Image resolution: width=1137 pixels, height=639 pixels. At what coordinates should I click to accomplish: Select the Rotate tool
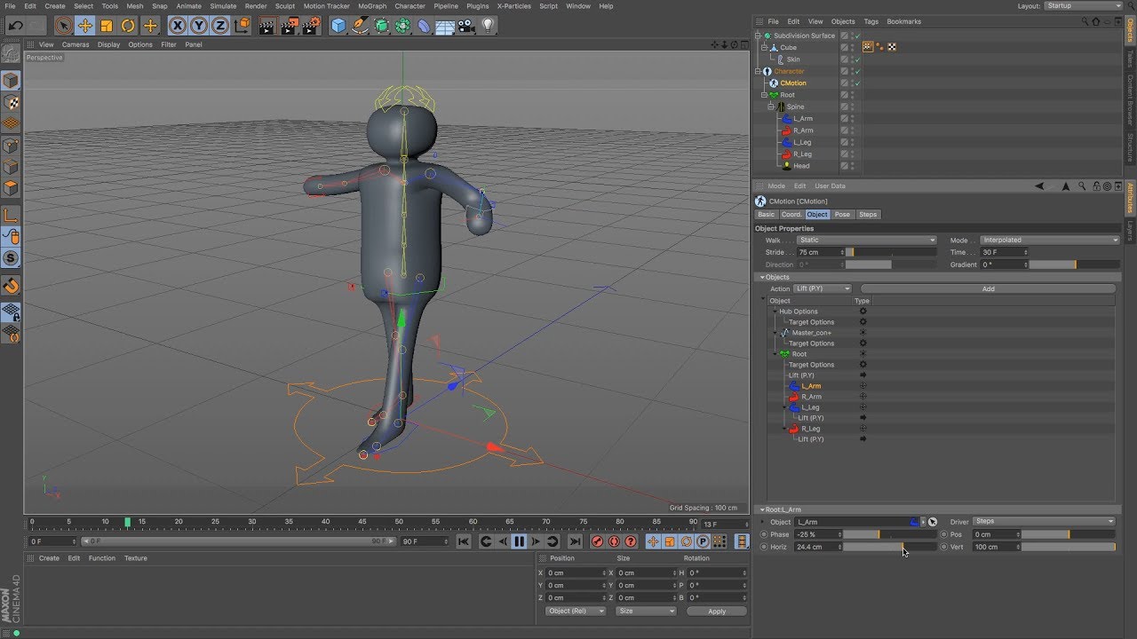128,26
